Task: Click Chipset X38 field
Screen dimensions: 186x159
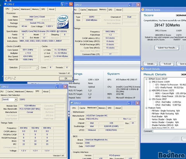Action: [x=111, y=123]
